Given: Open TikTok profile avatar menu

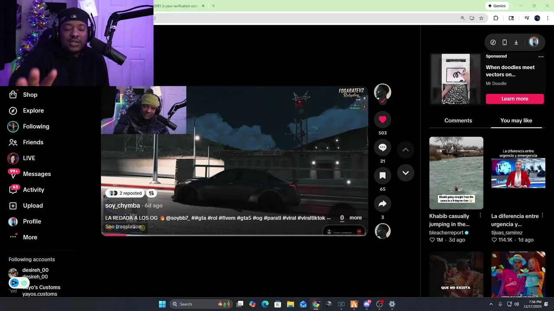Looking at the screenshot, I should click(534, 42).
